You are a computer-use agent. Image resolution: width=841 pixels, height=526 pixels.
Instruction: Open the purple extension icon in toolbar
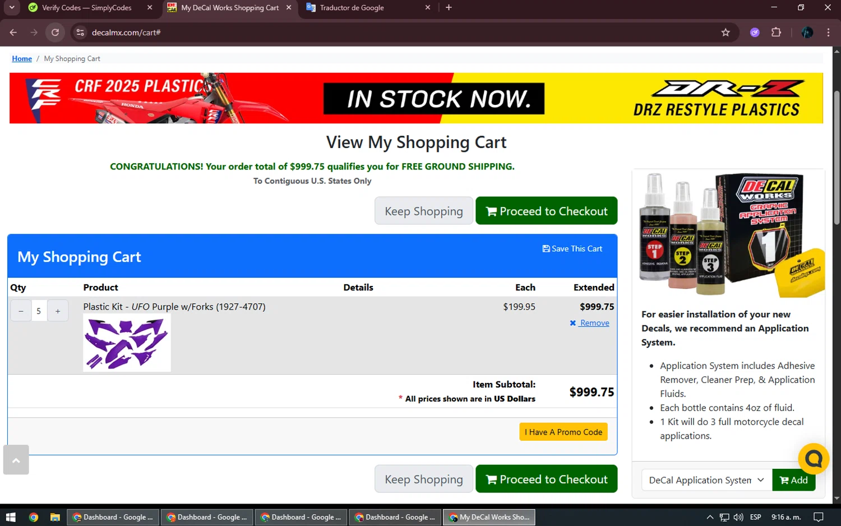pyautogui.click(x=755, y=33)
